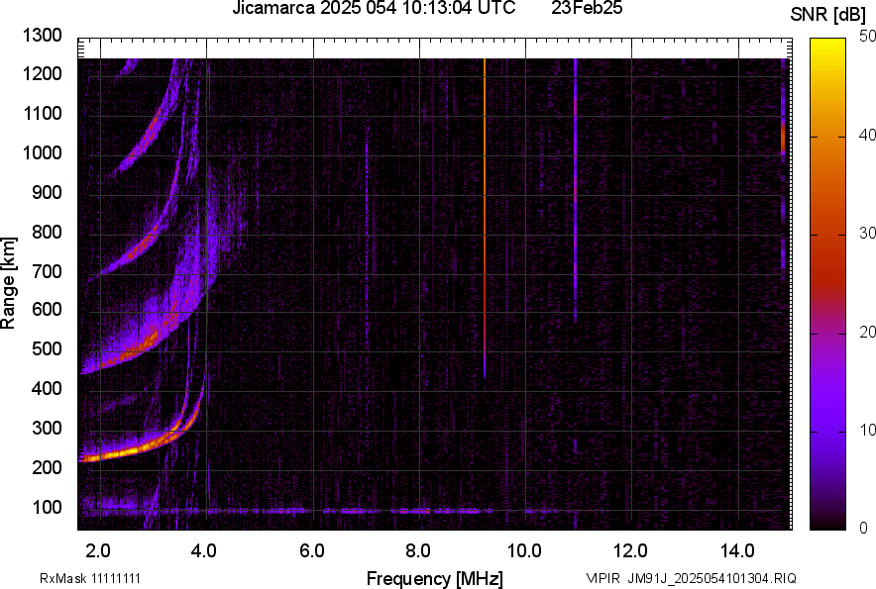Click the yellow top of the SNR colorbar
The image size is (876, 589).
[x=826, y=46]
